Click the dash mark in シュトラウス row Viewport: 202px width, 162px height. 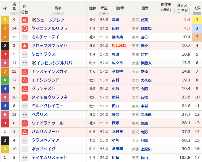click(x=25, y=54)
